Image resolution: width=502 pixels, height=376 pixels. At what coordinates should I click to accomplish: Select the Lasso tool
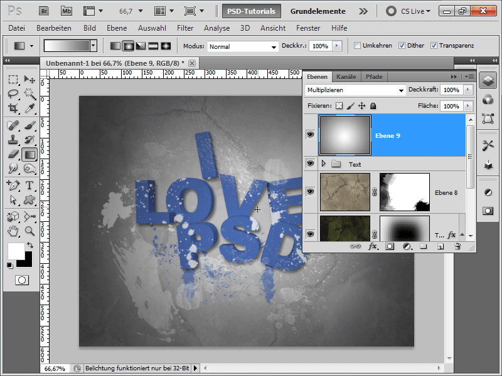[13, 93]
